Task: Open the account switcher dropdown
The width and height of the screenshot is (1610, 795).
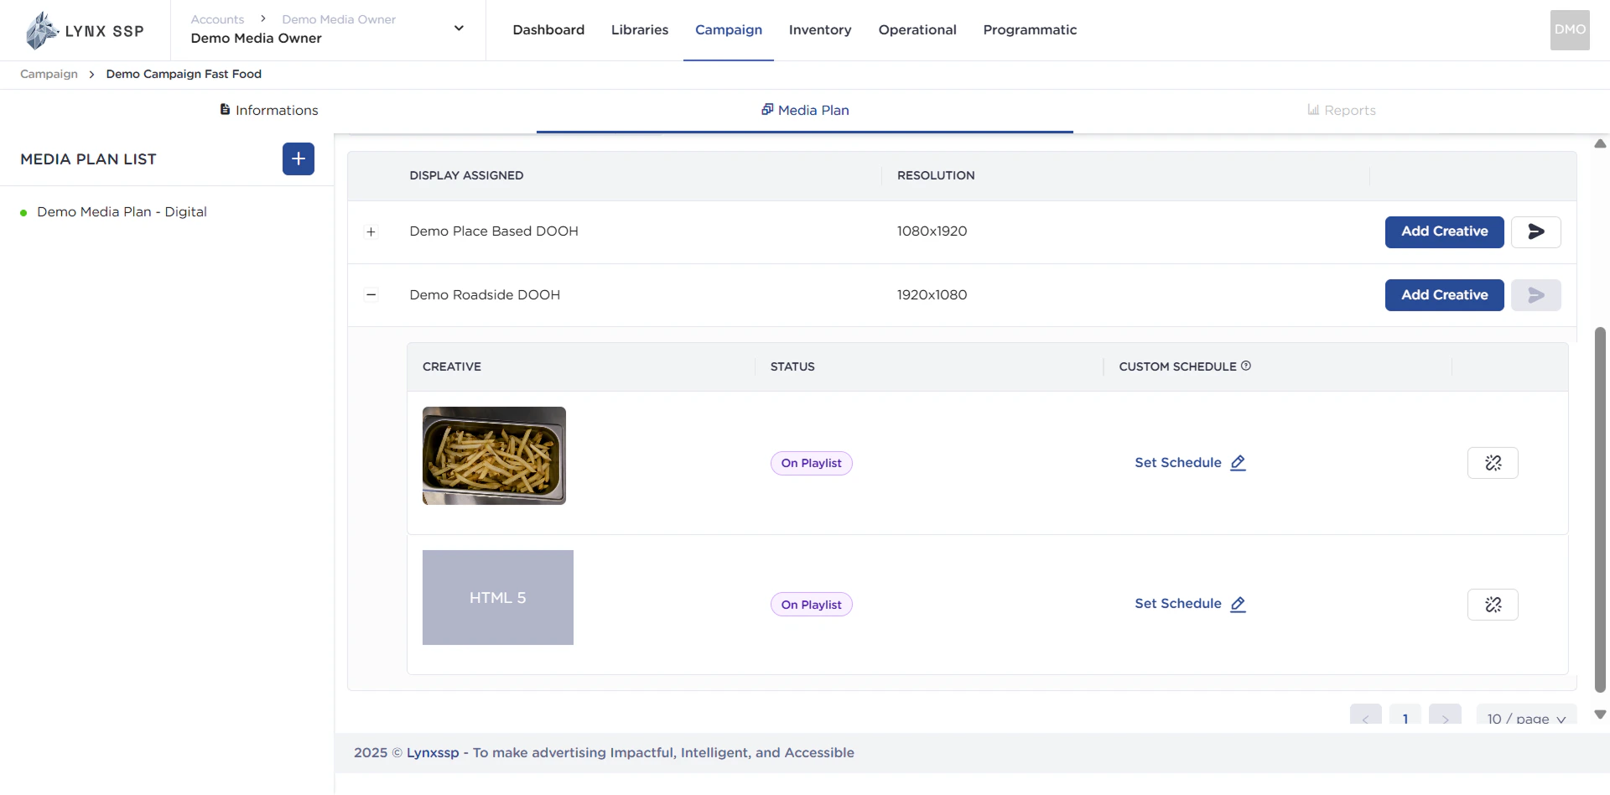Action: (x=459, y=29)
